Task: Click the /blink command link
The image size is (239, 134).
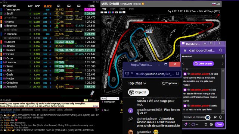Action: tap(60, 109)
